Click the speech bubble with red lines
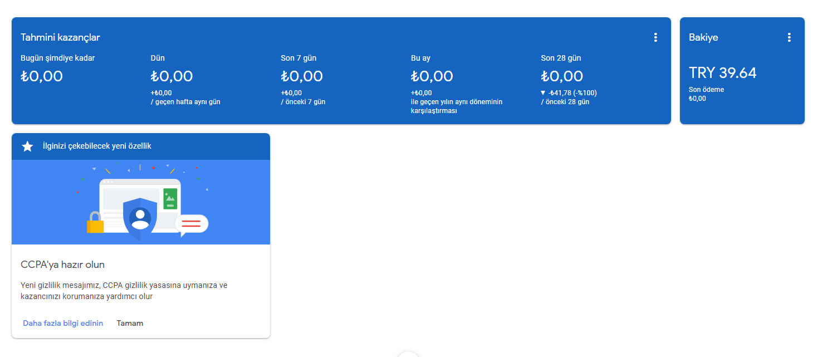Viewport: 832px width, 357px height. (191, 224)
